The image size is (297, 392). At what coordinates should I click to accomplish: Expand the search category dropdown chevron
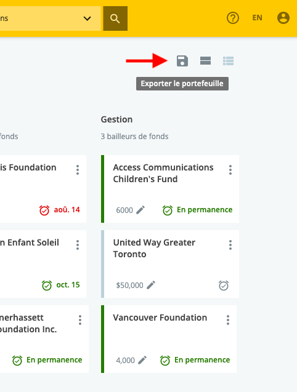click(x=87, y=18)
